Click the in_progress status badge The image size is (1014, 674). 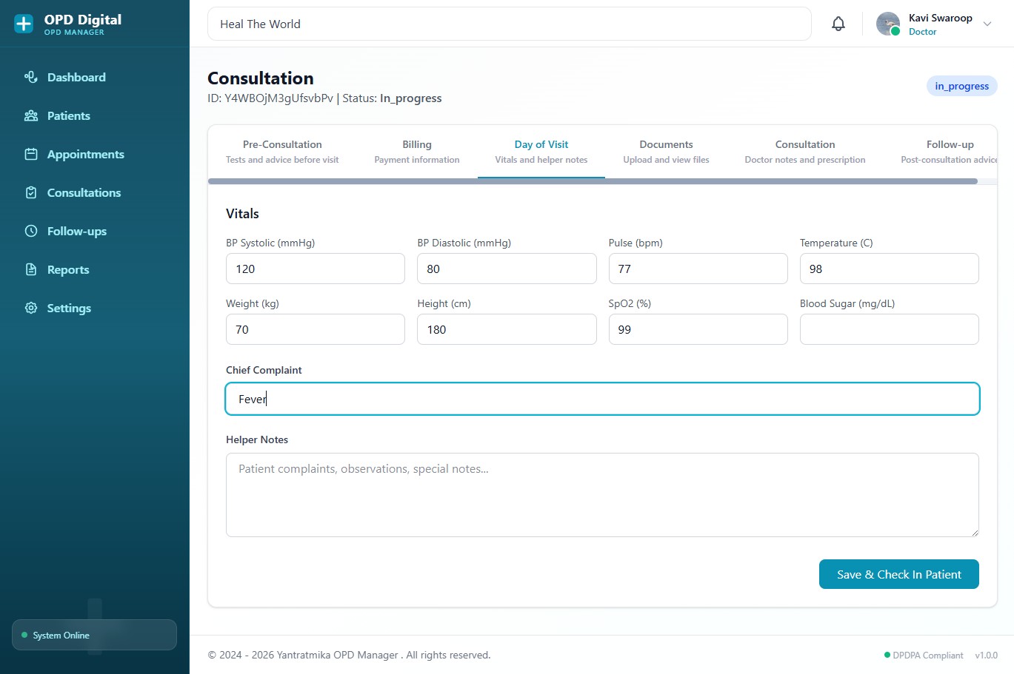[x=961, y=86]
